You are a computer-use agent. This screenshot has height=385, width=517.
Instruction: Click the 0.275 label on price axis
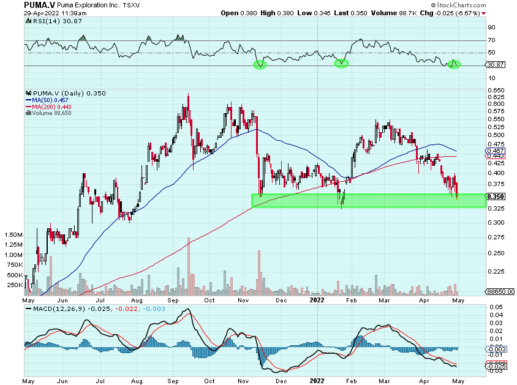point(496,237)
